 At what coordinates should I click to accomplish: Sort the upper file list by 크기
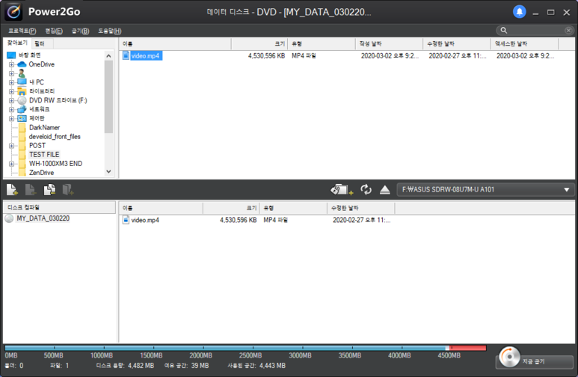coord(259,44)
